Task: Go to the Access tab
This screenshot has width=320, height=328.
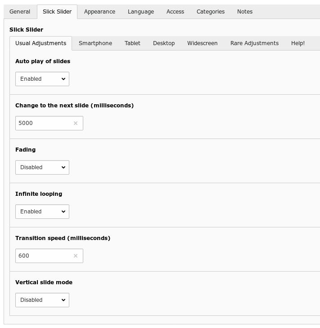Action: (176, 12)
